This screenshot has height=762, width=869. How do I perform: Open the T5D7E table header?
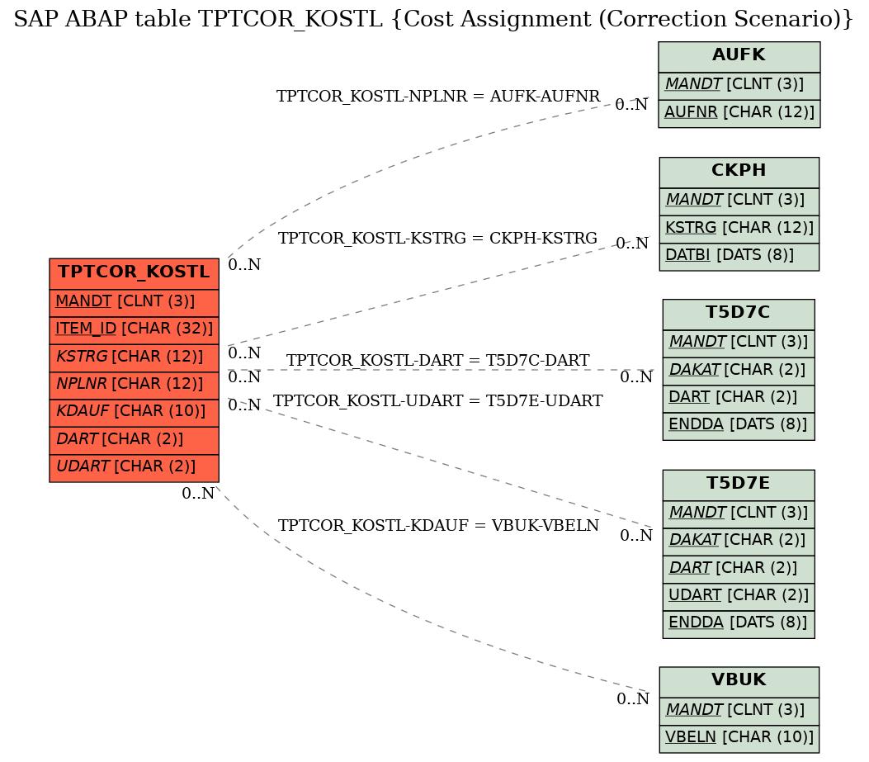[x=739, y=485]
